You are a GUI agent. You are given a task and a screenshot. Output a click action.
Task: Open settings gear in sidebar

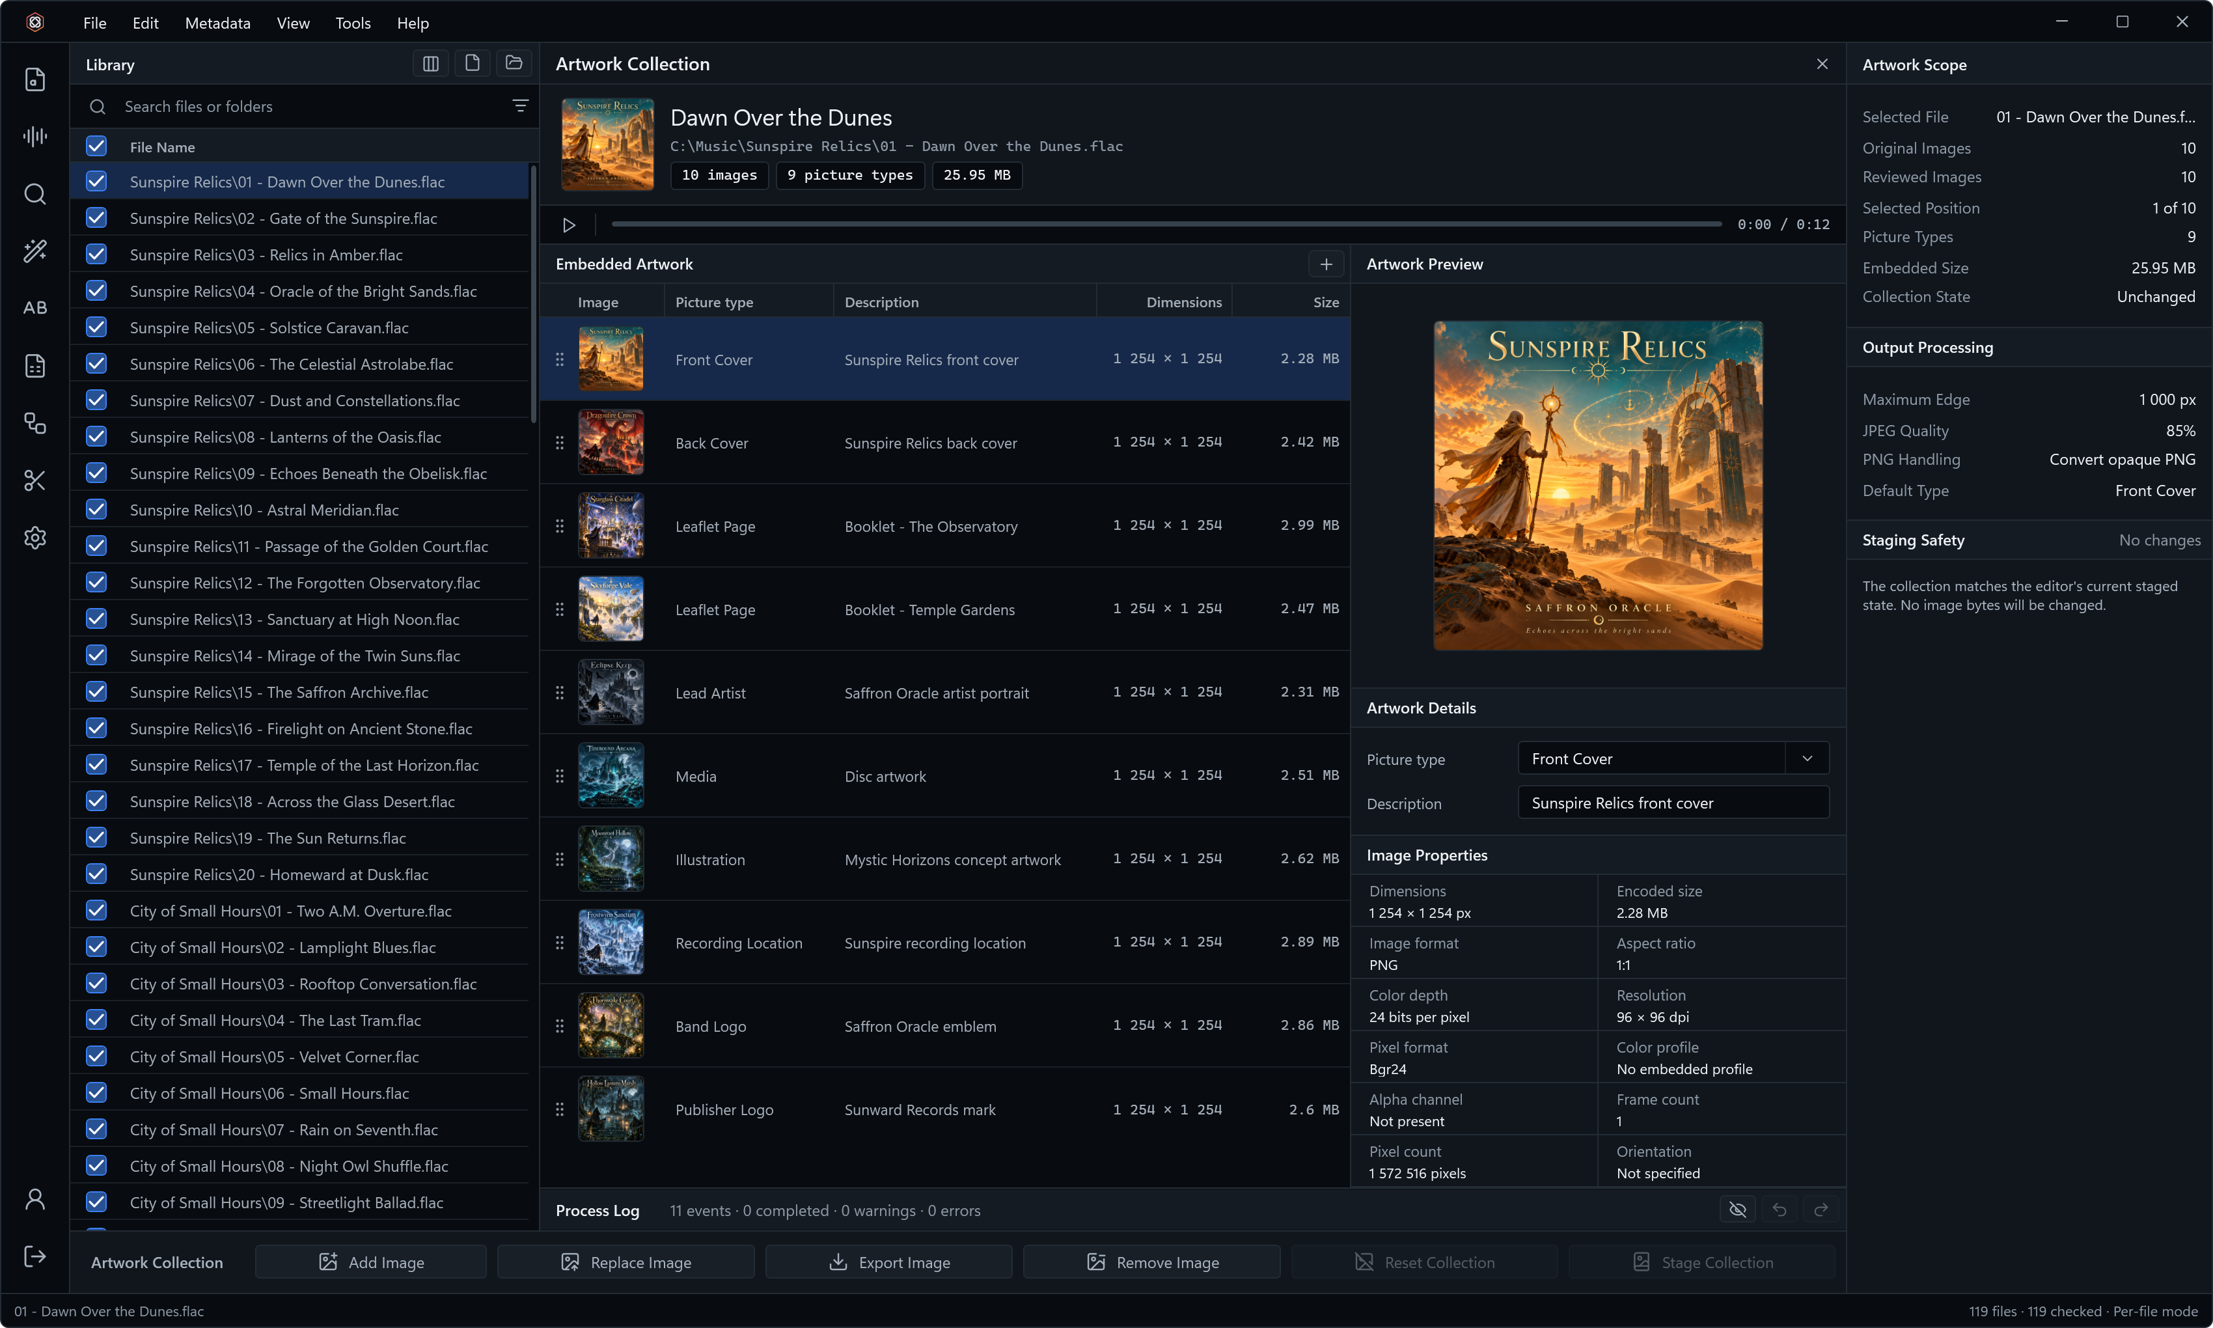(35, 538)
